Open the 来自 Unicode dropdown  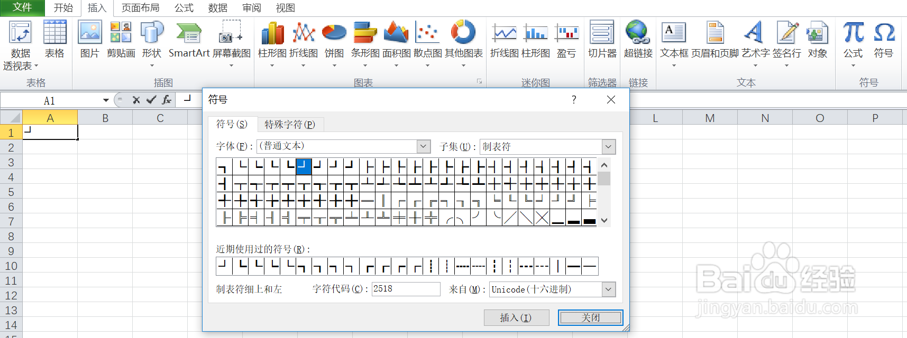tap(609, 289)
